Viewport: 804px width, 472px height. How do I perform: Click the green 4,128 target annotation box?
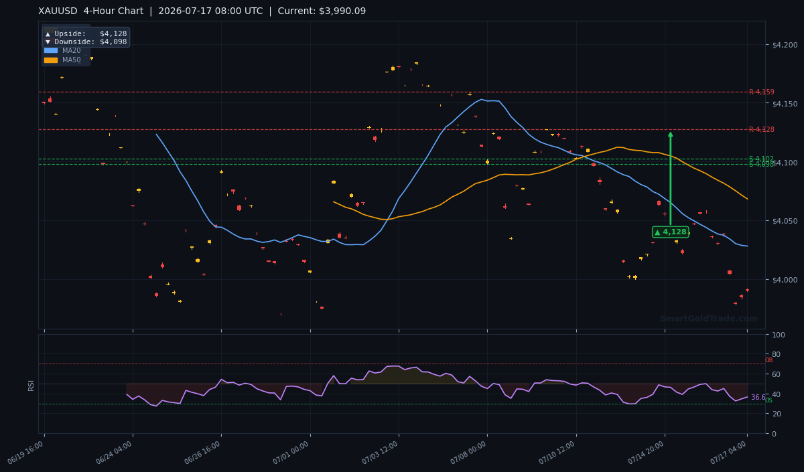pos(670,232)
